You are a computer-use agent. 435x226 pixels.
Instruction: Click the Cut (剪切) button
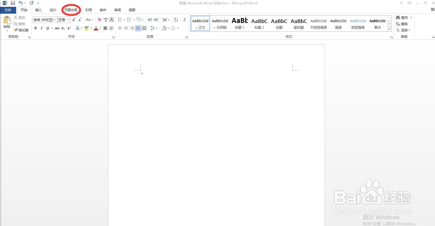[x=20, y=17]
